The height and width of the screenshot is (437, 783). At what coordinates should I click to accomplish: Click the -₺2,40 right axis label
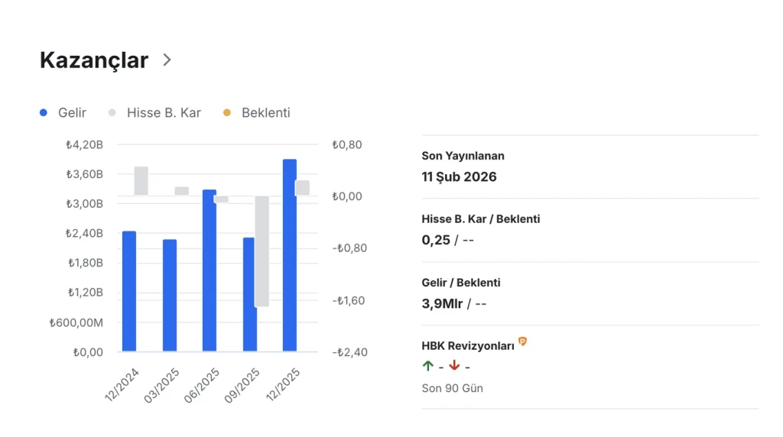tap(349, 352)
